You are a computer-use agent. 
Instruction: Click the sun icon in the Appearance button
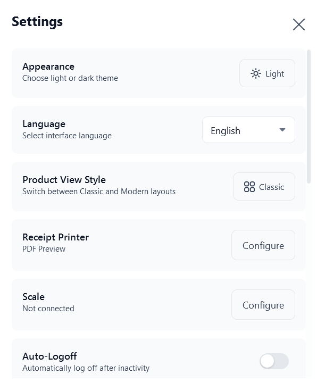(x=256, y=74)
